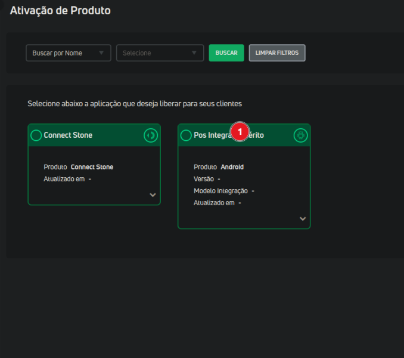404x358 pixels.
Task: Select the Connect Stone radio button
Action: coord(36,135)
